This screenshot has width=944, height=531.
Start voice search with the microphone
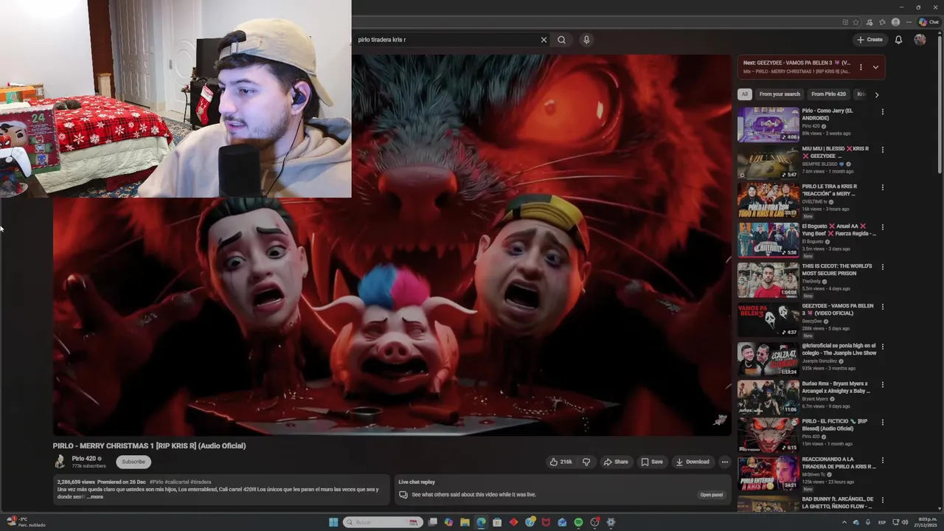click(586, 40)
